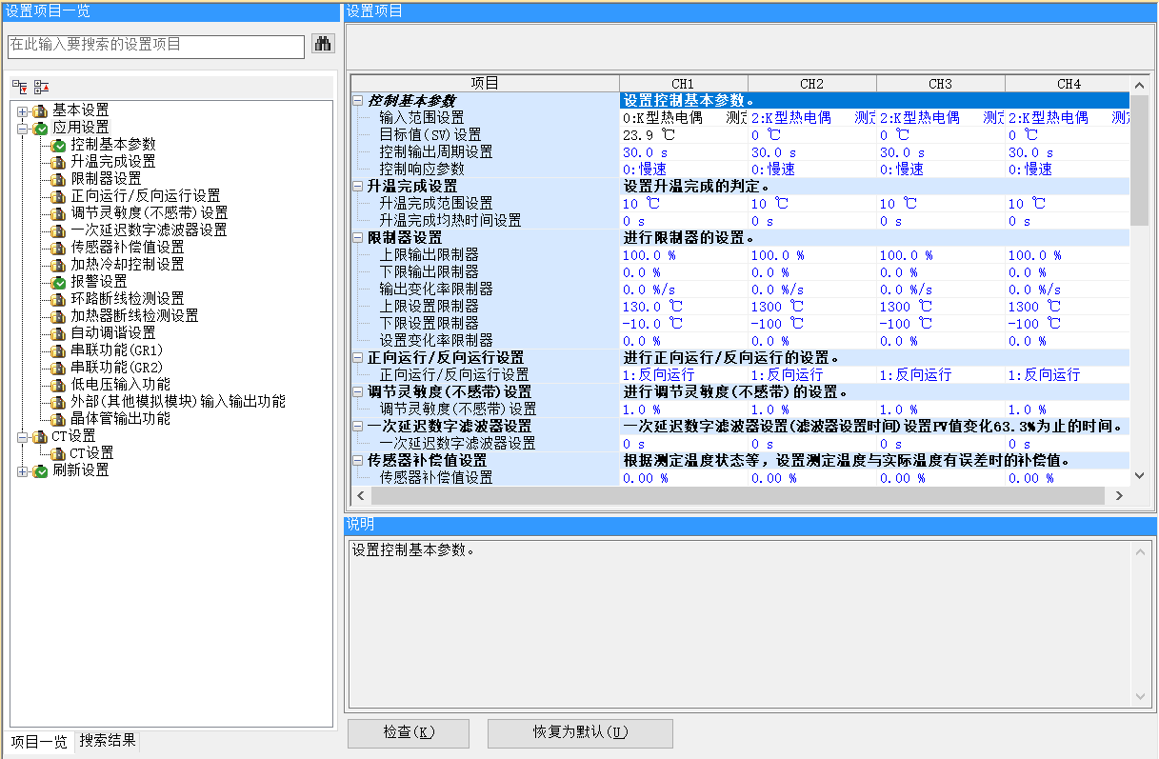
Task: Click the 晶体管输出功能 tree item icon
Action: [x=59, y=419]
